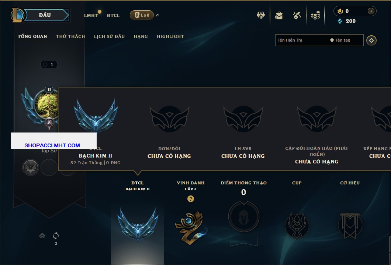The image size is (391, 265).
Task: Click the CÚP trophy emblem
Action: [297, 226]
